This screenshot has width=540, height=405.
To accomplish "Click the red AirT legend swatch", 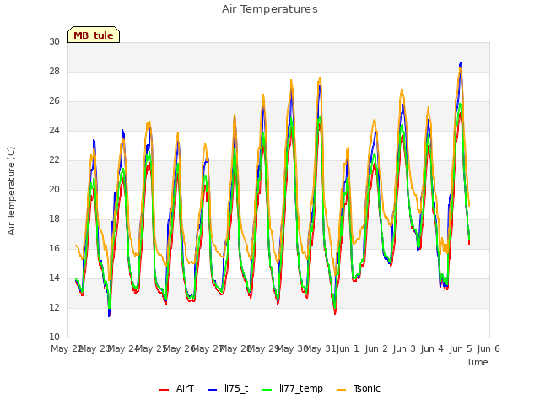I will pos(165,390).
